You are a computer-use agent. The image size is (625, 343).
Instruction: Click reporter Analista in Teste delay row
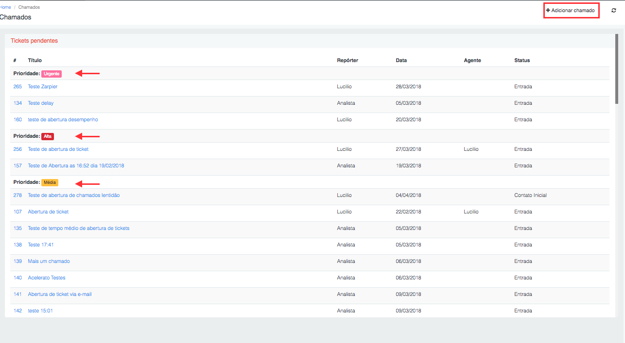(x=346, y=103)
